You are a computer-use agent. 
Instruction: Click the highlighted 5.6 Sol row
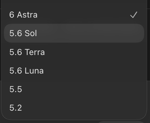(74, 33)
